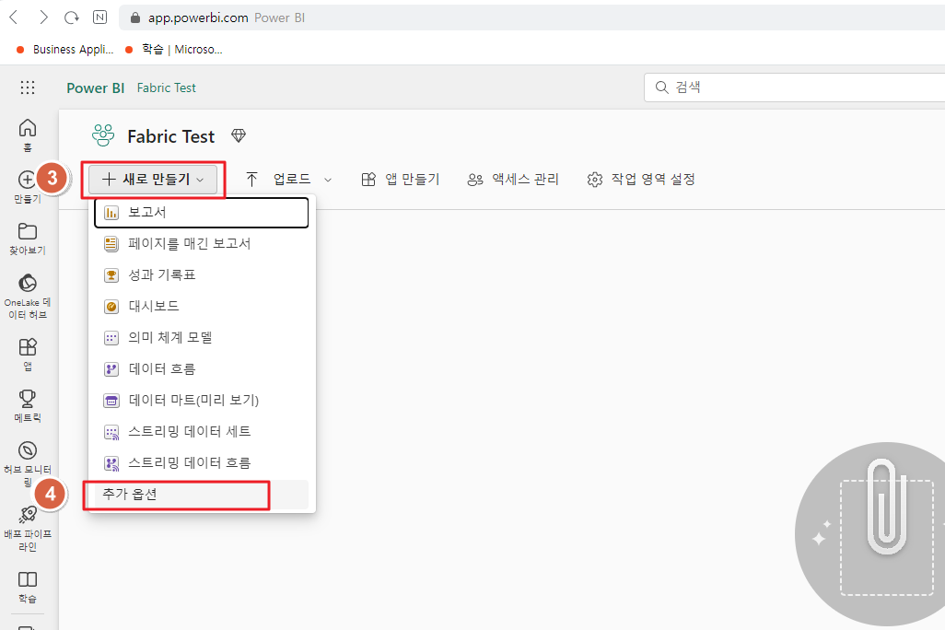
Task: Open the Business Appli... bookmark
Action: point(65,50)
